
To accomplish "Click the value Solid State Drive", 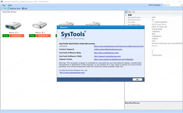I will pos(159,25).
